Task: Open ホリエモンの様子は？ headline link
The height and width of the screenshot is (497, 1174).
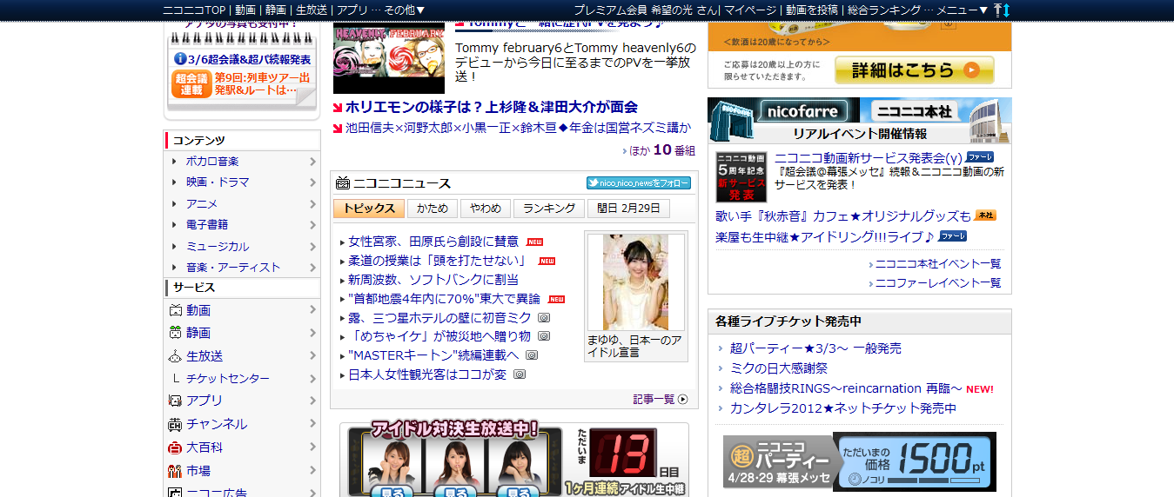Action: point(492,107)
